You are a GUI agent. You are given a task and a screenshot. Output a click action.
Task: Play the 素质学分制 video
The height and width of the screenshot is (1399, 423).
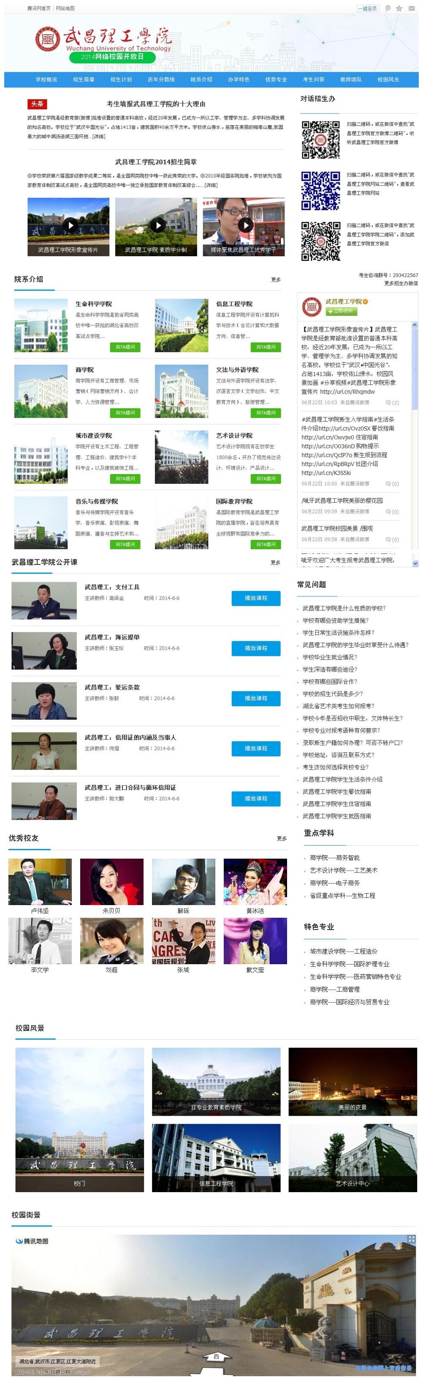(x=157, y=225)
